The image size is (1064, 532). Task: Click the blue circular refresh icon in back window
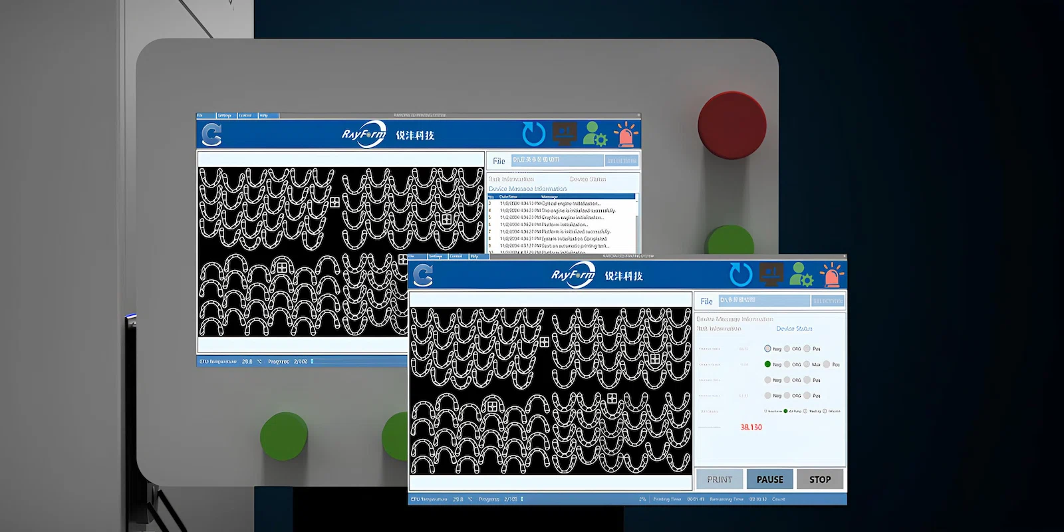(x=533, y=134)
